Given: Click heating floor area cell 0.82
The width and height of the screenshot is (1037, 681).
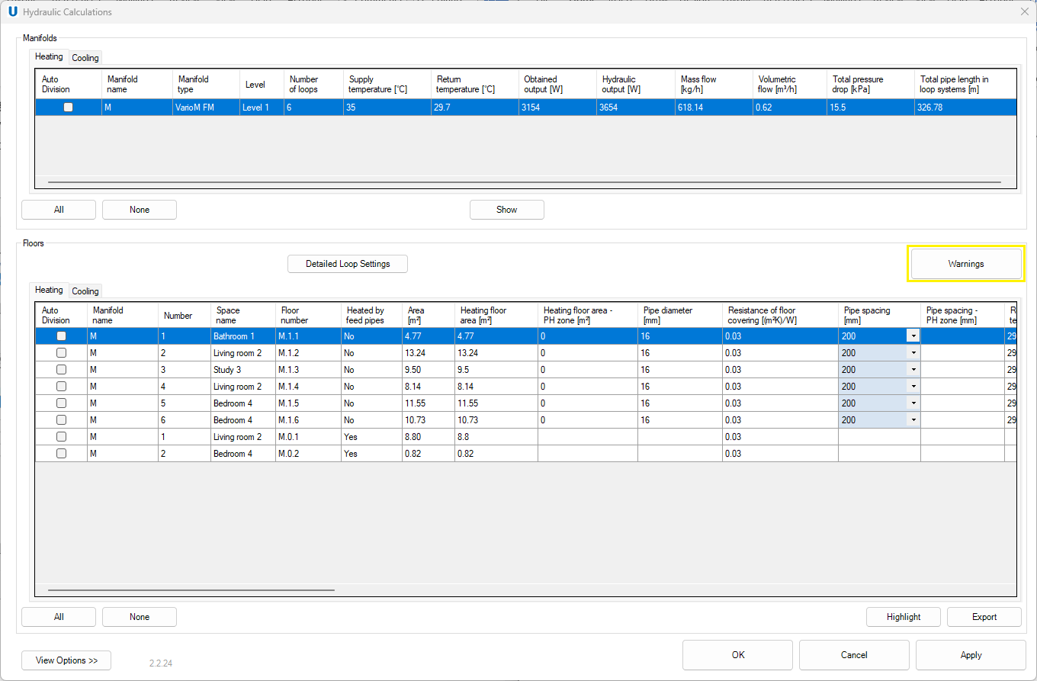Looking at the screenshot, I should 496,454.
